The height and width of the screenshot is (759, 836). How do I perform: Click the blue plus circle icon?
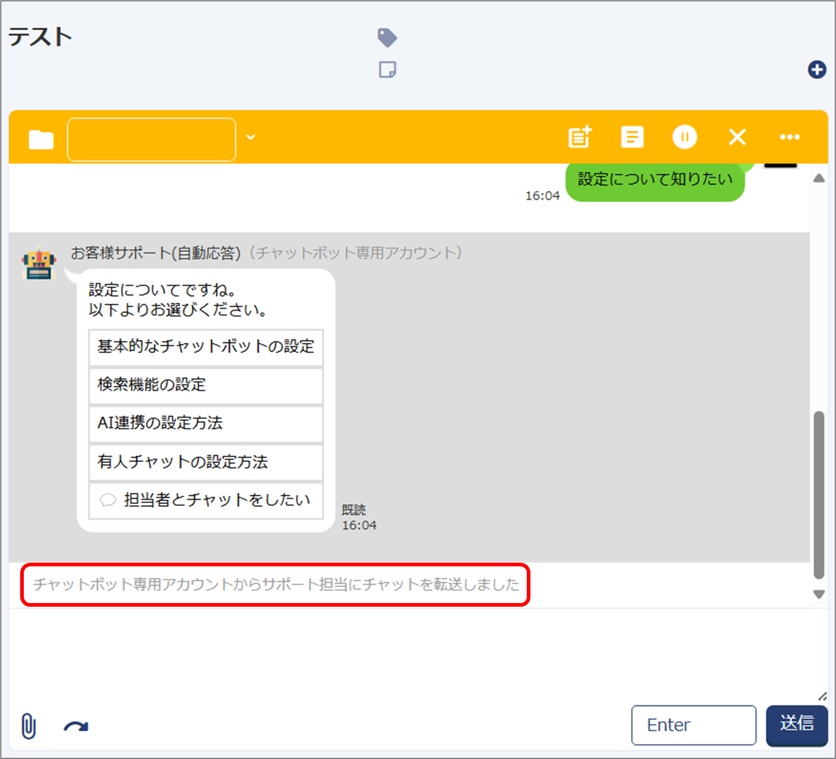(x=817, y=70)
